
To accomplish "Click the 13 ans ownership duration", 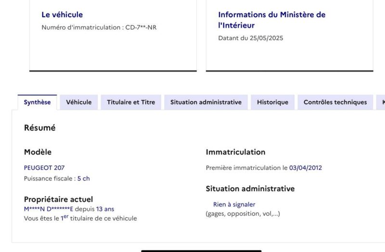I will tap(105, 209).
